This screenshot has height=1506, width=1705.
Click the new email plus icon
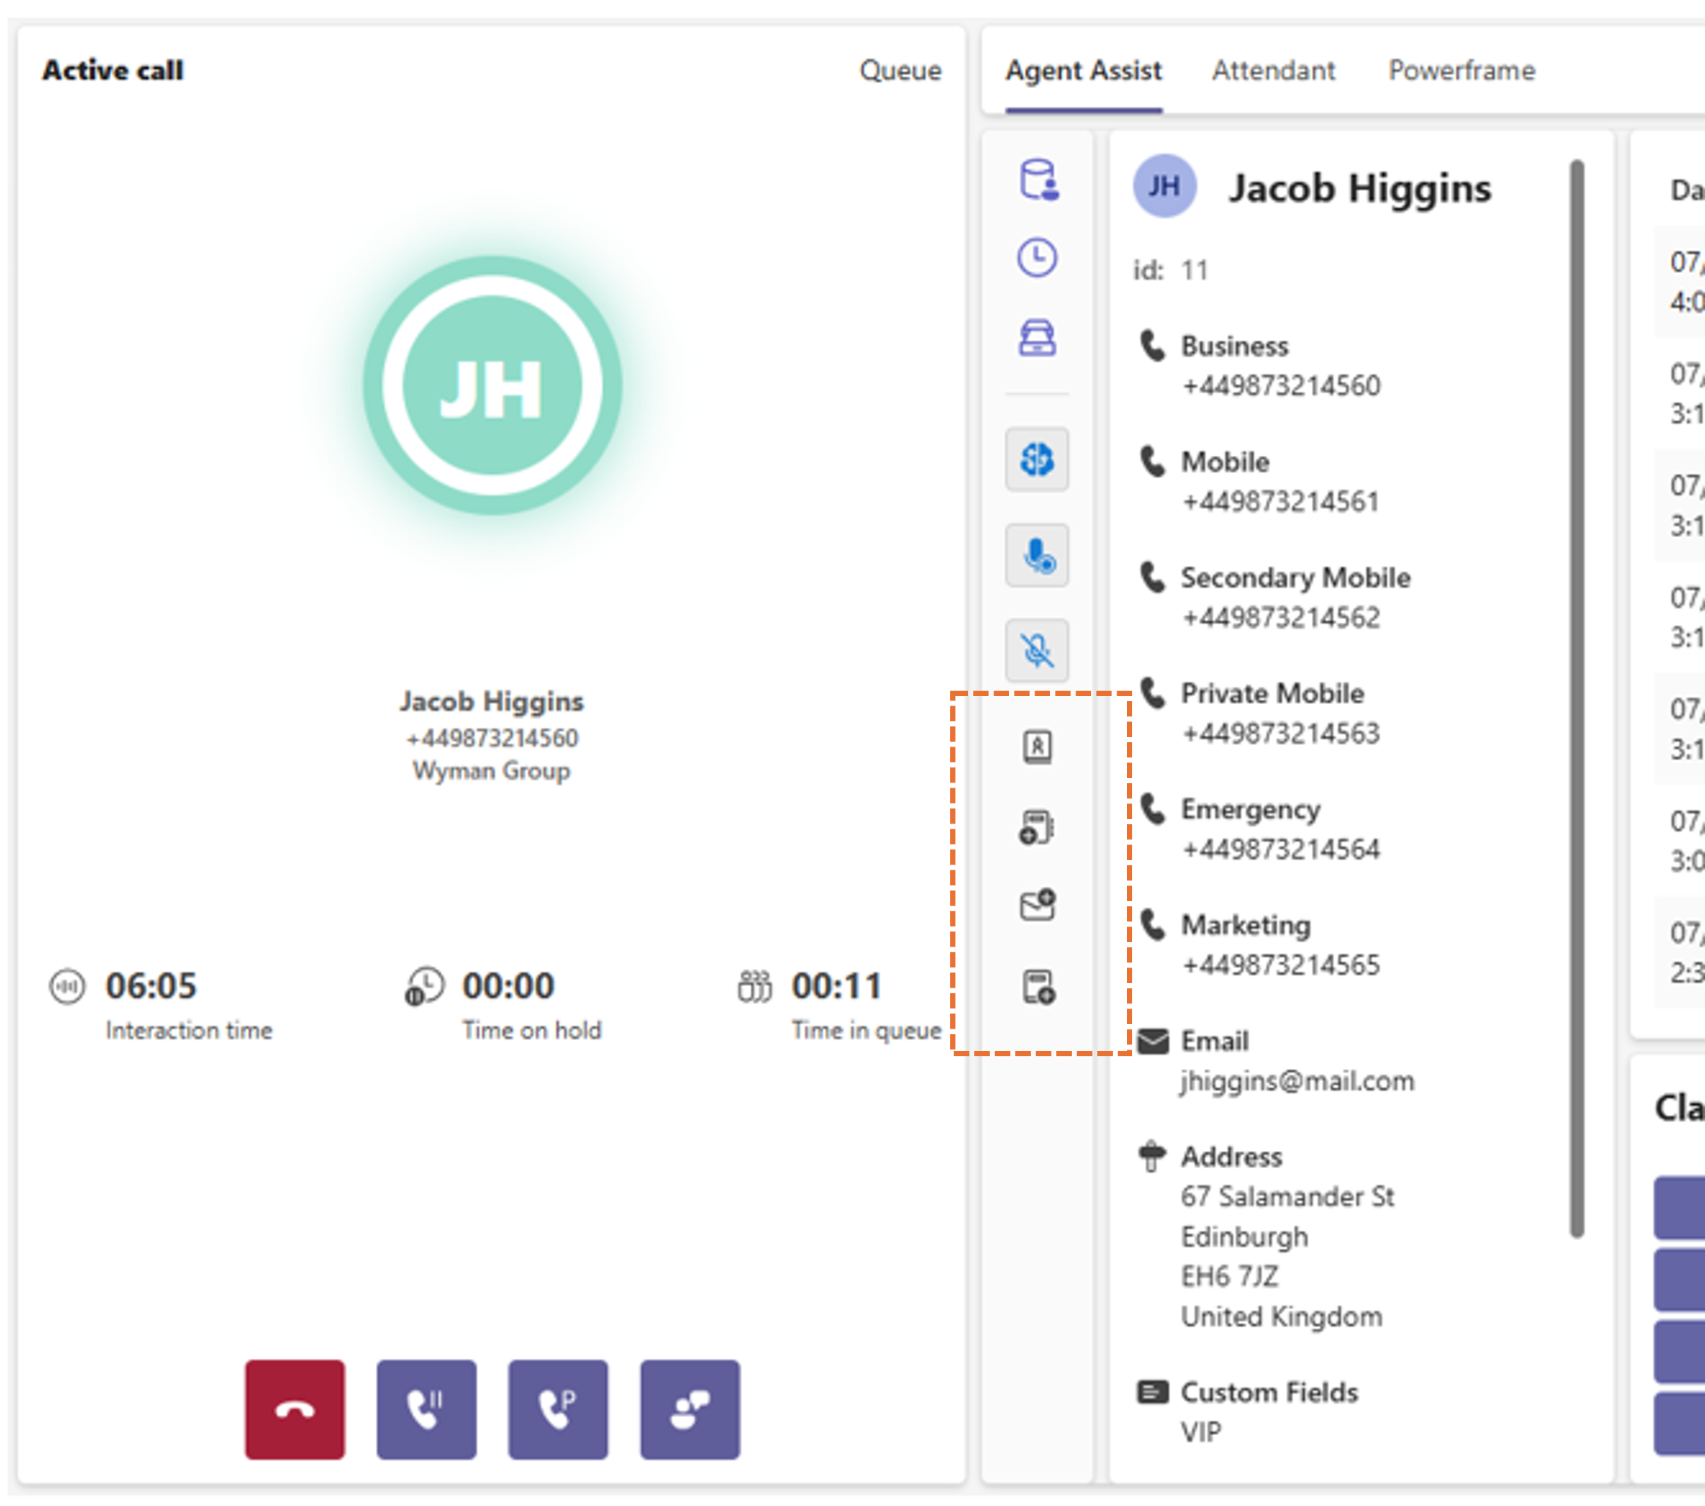pos(1037,905)
